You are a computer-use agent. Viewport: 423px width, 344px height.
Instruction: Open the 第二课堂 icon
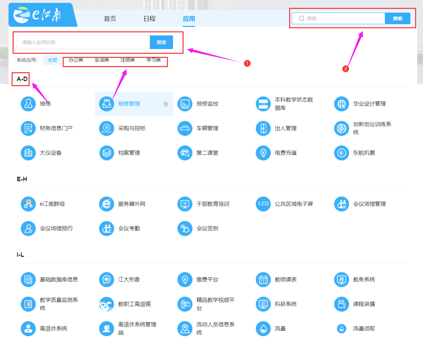185,153
